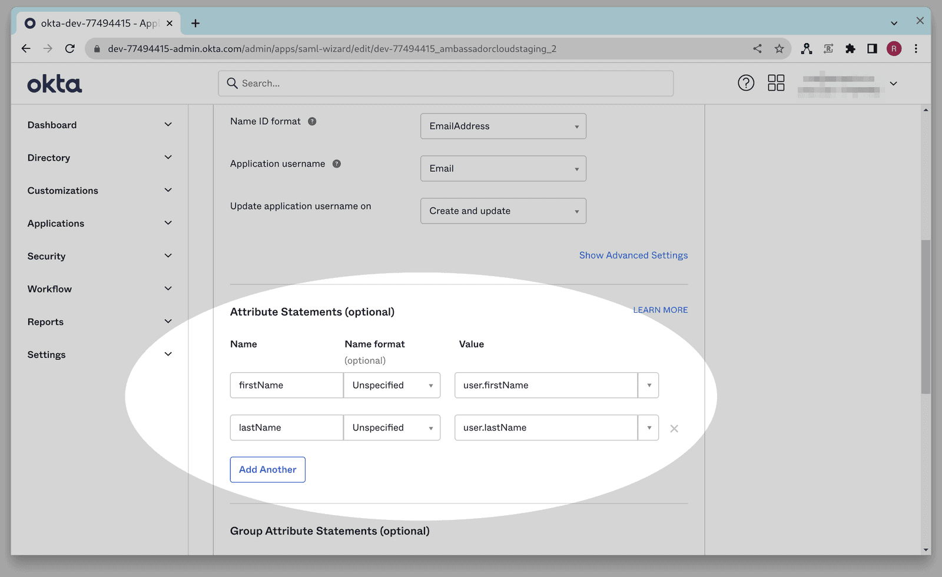Click the second extension icon in toolbar

click(828, 49)
